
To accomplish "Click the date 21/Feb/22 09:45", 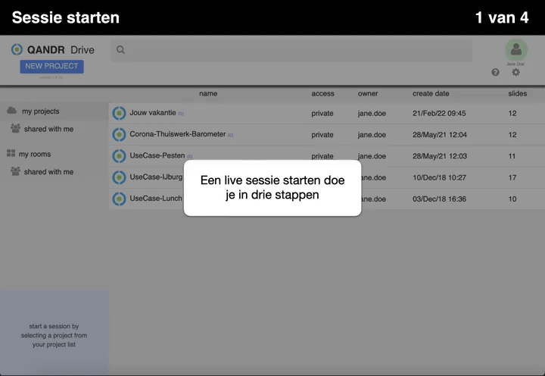I will coord(439,113).
